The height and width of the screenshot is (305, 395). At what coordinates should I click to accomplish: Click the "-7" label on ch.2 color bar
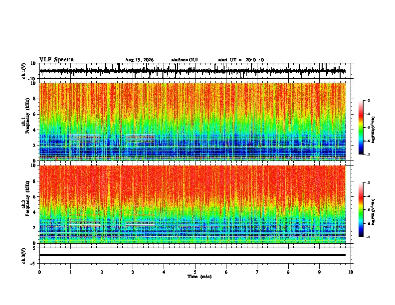click(x=368, y=237)
